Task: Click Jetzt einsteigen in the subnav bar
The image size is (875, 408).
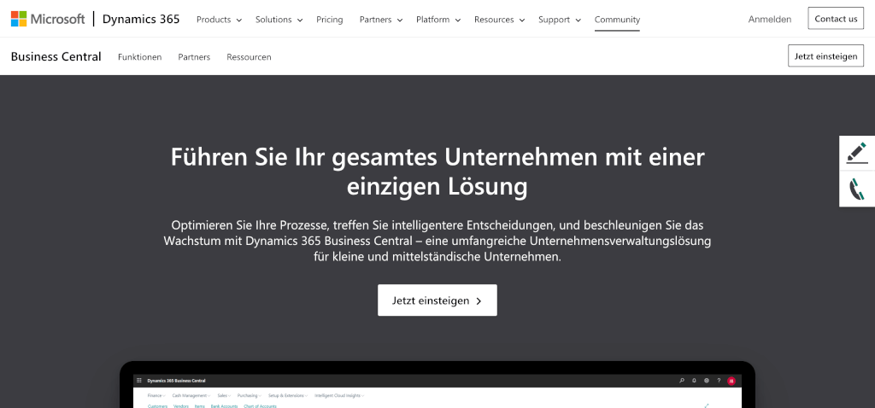Action: tap(826, 55)
